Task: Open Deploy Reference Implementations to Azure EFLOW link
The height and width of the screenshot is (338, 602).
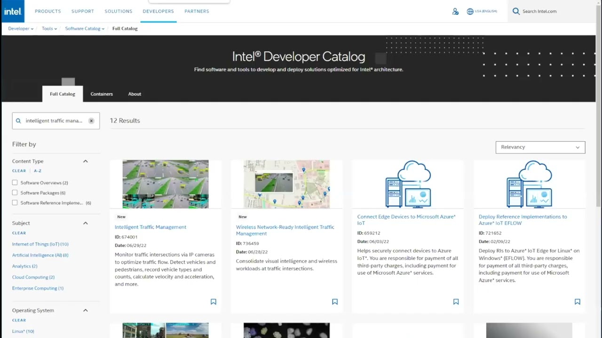Action: point(523,220)
